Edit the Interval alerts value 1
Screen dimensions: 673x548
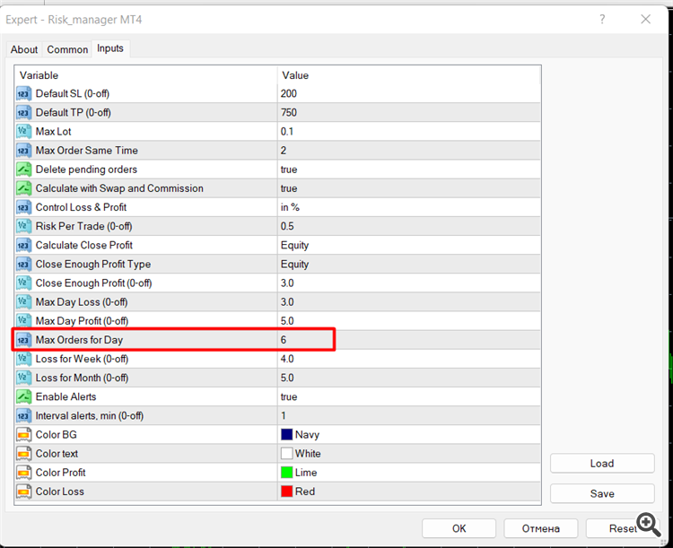(409, 415)
